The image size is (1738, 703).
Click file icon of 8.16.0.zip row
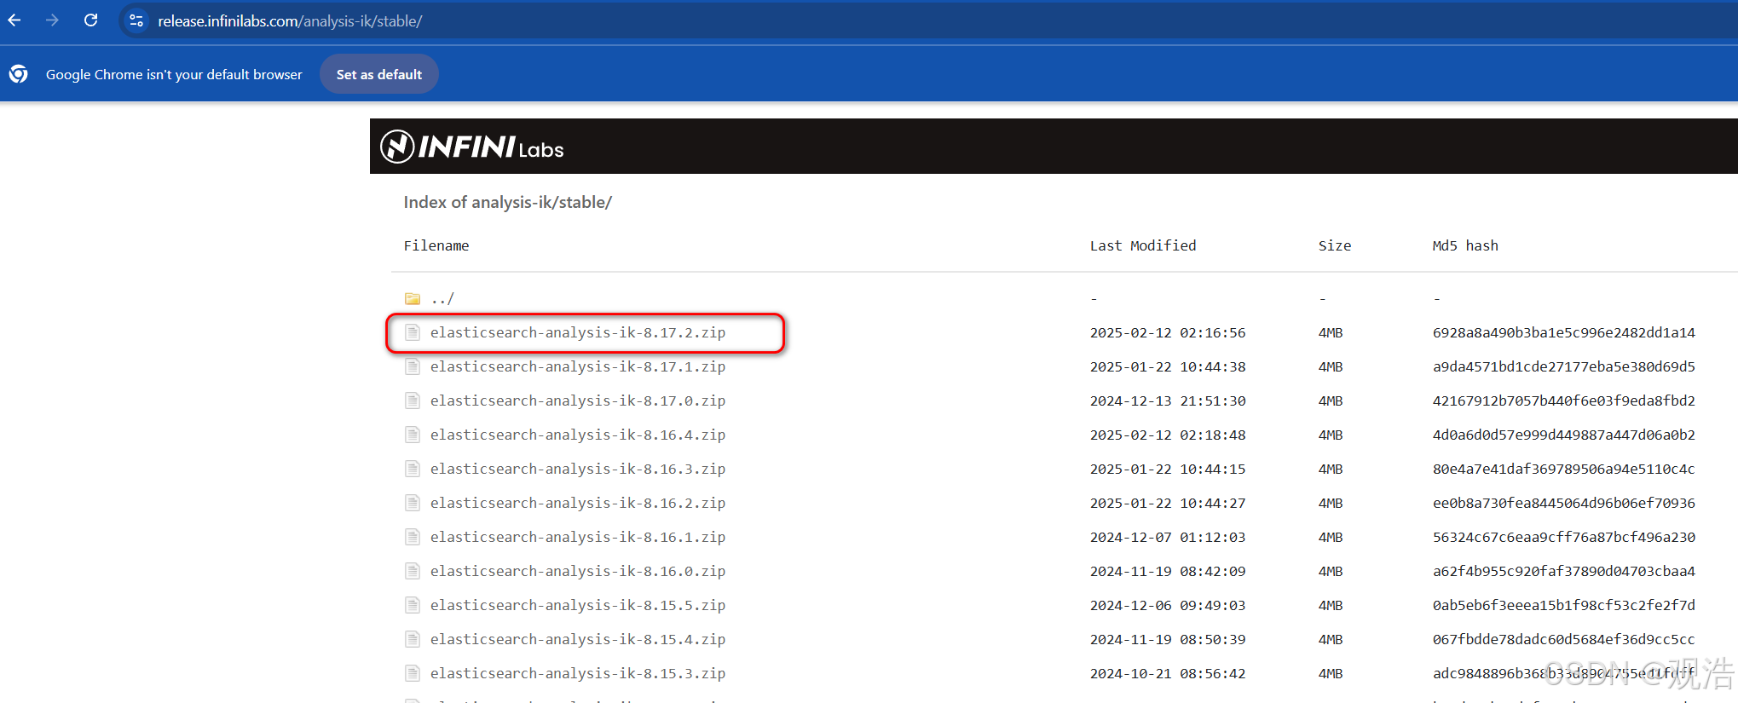pos(413,571)
